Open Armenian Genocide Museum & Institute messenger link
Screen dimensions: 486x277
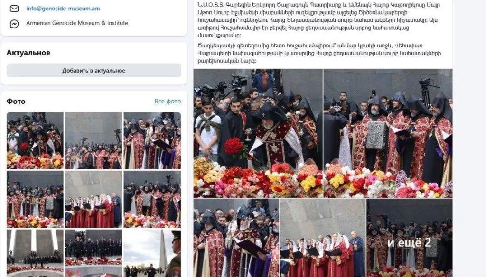pos(77,23)
